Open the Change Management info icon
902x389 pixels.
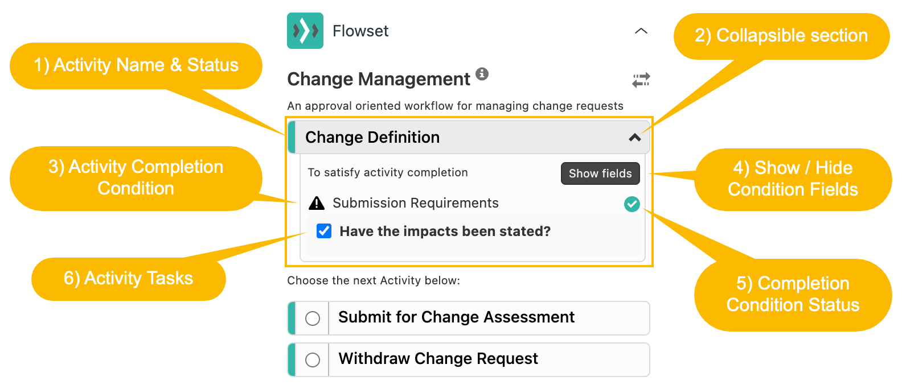pyautogui.click(x=482, y=73)
